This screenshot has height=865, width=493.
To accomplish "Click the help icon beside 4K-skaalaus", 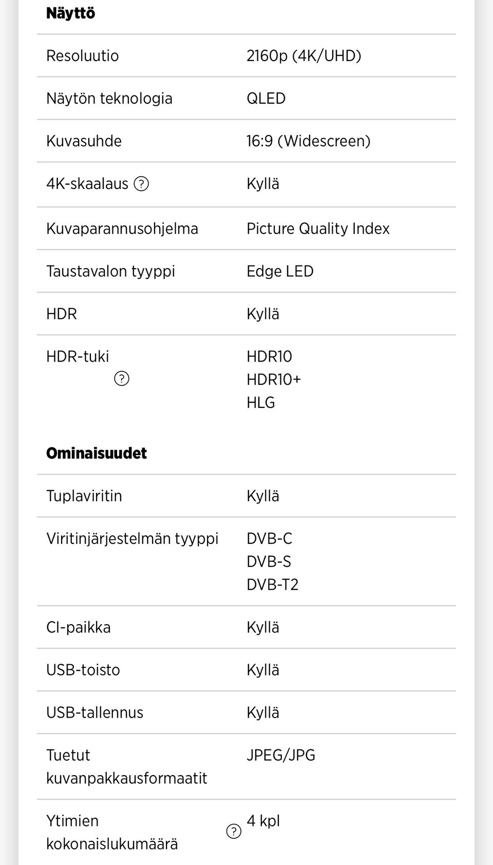I will [143, 184].
